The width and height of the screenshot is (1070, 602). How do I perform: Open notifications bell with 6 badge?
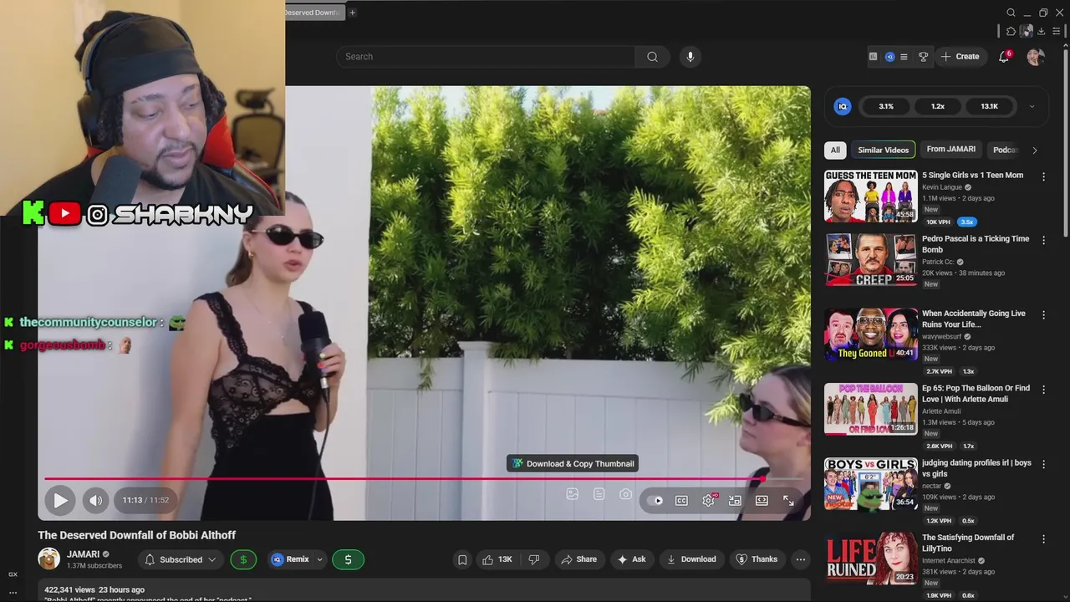1004,57
